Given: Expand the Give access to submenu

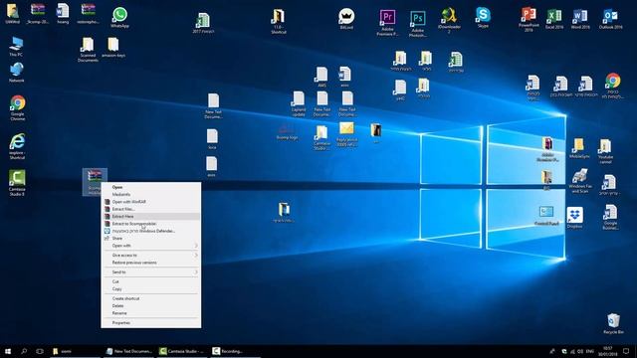Looking at the screenshot, I should pos(150,256).
